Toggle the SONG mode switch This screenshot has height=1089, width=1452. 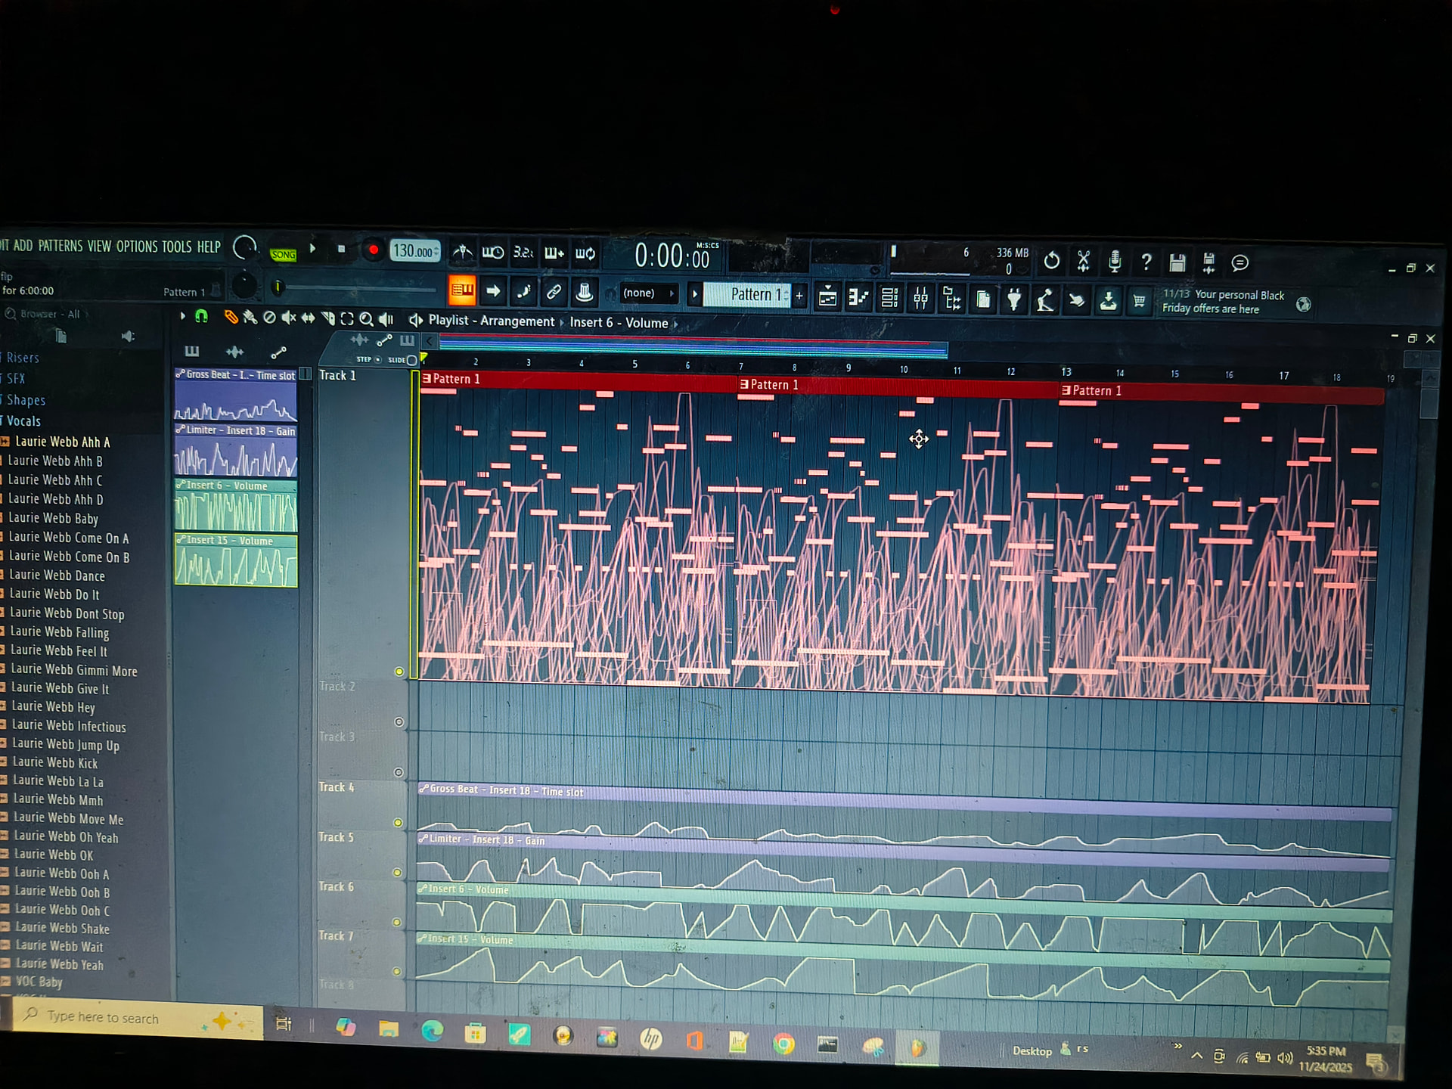pyautogui.click(x=283, y=254)
